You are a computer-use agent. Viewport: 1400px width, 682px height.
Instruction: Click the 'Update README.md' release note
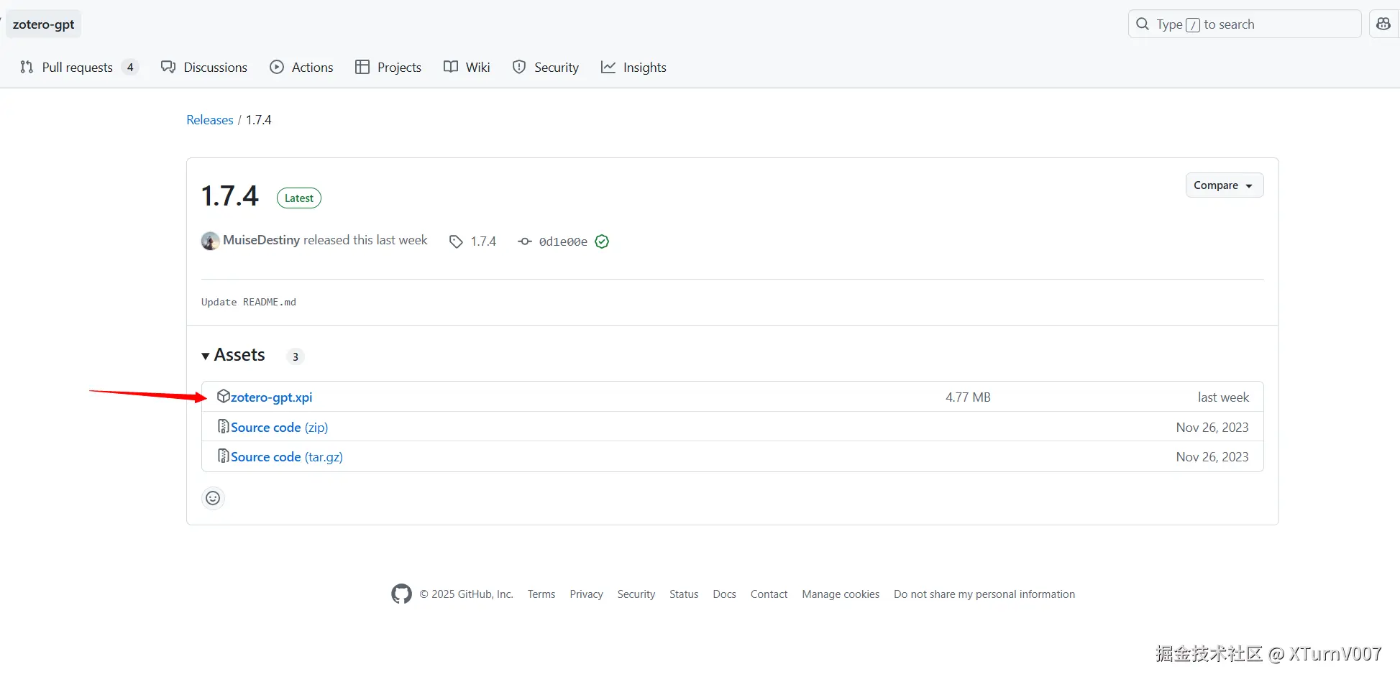(x=249, y=303)
